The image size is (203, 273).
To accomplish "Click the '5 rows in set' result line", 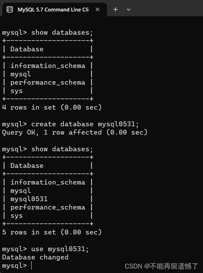I will (52, 232).
